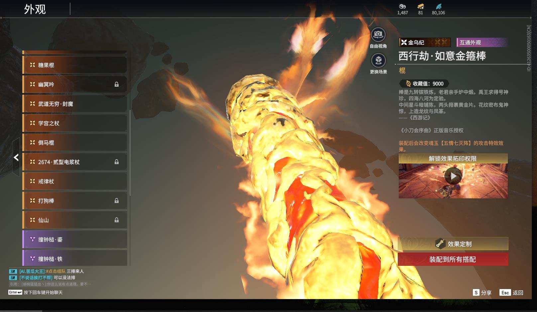
Task: Click the 解锁效果拓印权限 banner
Action: point(453,158)
